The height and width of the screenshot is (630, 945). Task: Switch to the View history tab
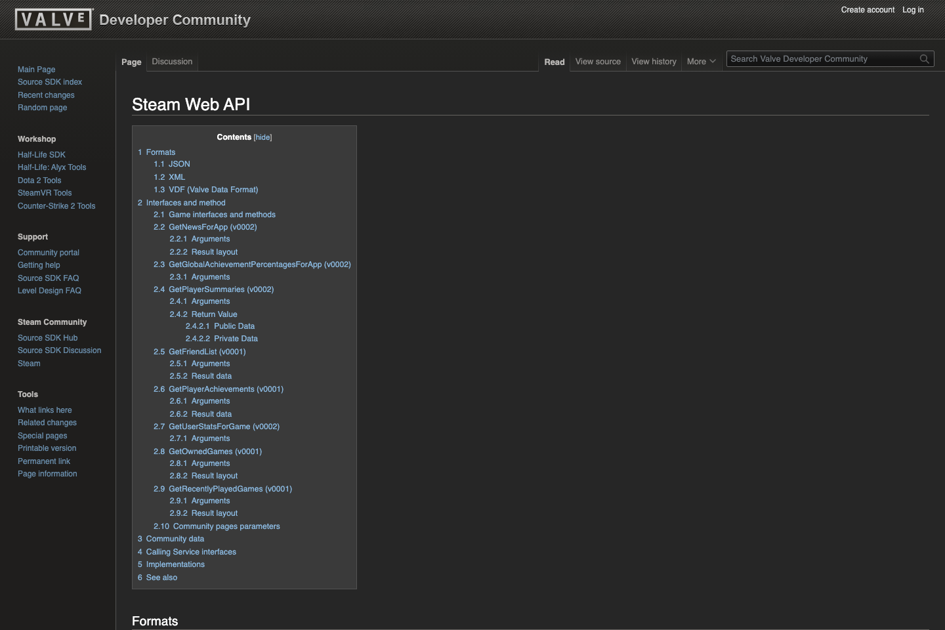coord(654,61)
